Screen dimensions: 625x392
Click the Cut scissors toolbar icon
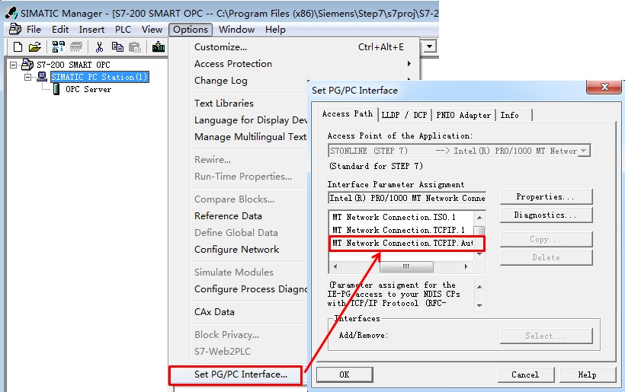[99, 47]
